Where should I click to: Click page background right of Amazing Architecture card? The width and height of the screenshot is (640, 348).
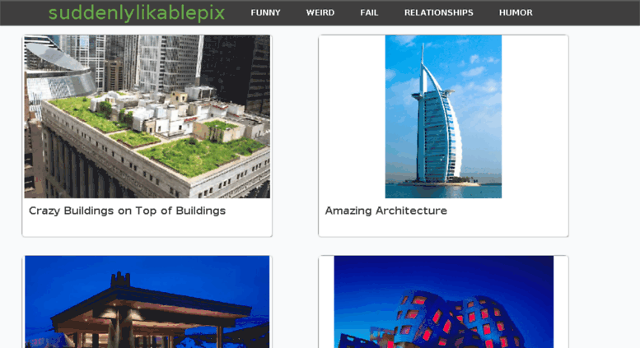point(604,136)
